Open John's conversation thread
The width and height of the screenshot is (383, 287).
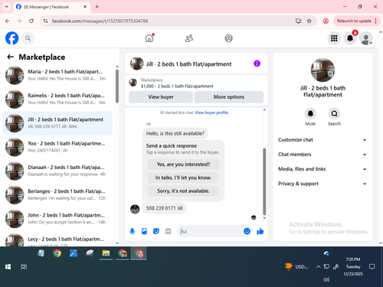[x=57, y=219]
